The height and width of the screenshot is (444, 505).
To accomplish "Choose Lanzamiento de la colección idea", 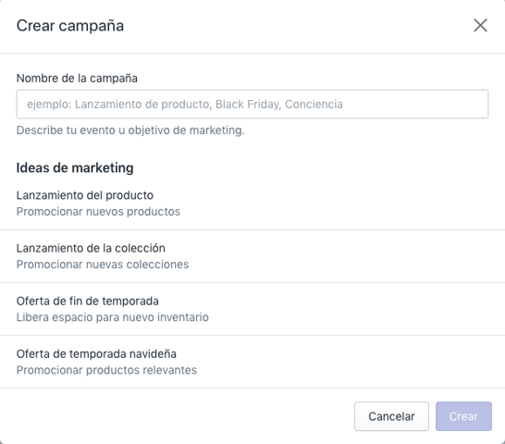I will coord(252,256).
